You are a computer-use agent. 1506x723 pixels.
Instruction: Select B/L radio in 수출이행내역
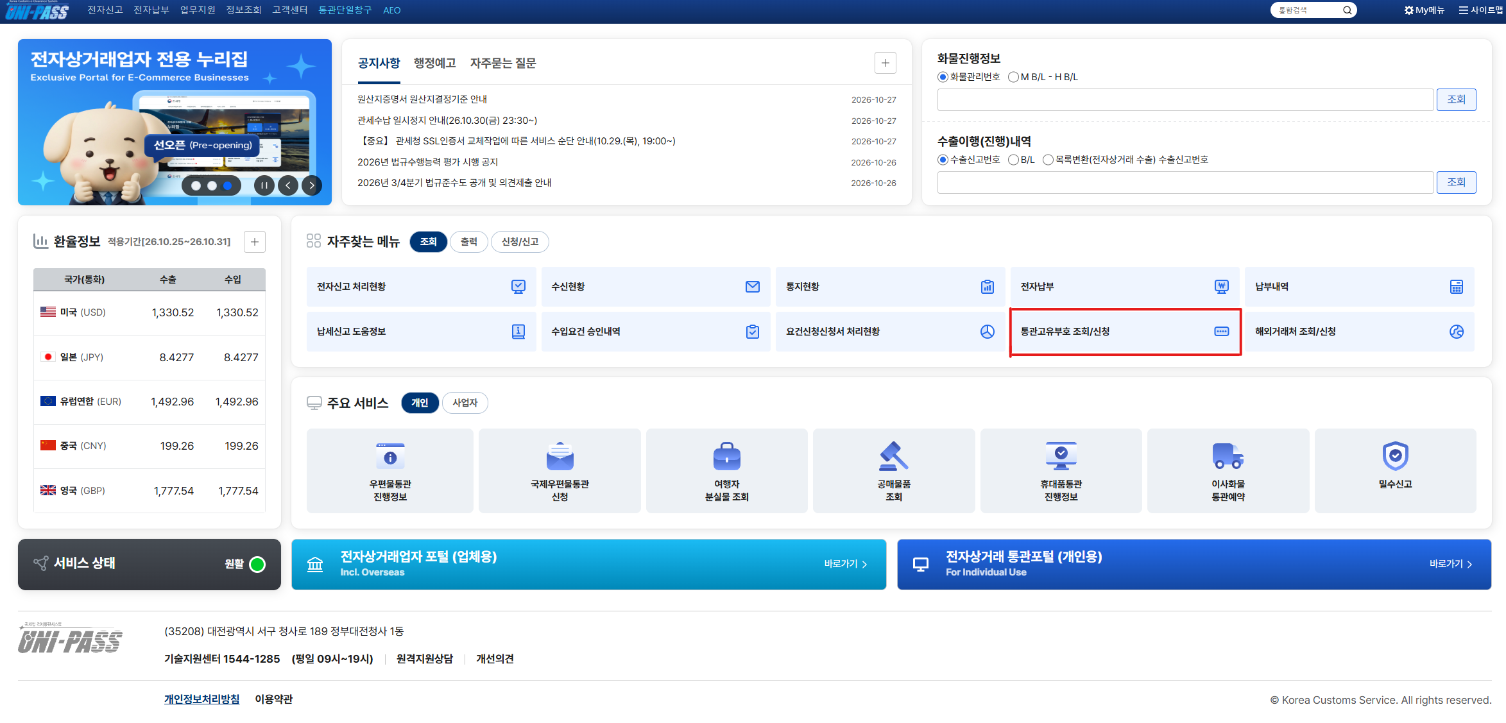point(1013,160)
